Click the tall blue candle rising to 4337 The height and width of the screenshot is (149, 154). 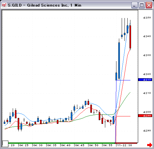point(119,61)
